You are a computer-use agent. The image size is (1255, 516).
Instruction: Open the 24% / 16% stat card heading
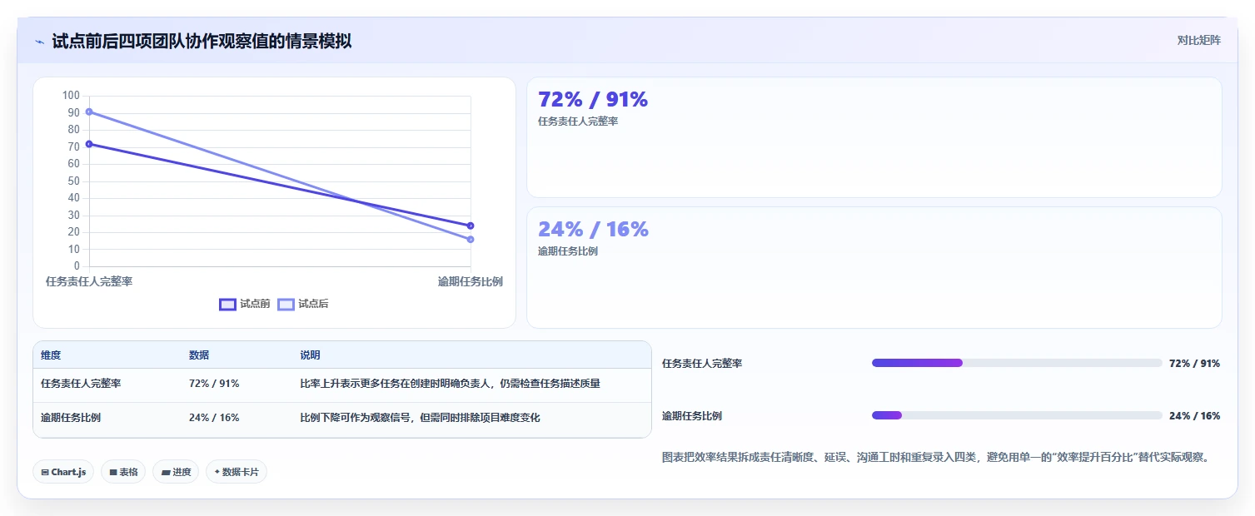point(593,230)
